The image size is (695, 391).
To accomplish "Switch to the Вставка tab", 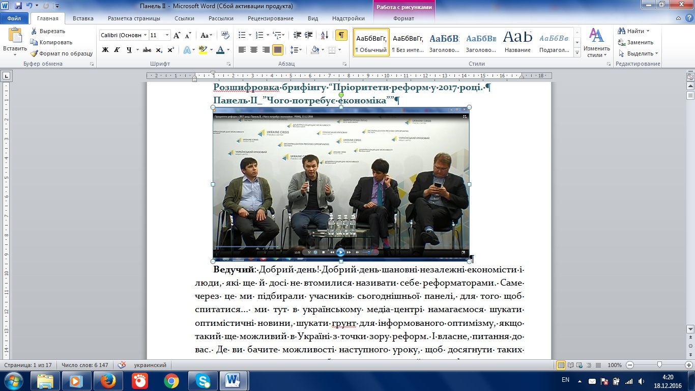I will click(83, 18).
